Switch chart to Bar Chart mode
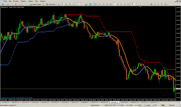Screen dimensions: 181x107 click(59, 4)
